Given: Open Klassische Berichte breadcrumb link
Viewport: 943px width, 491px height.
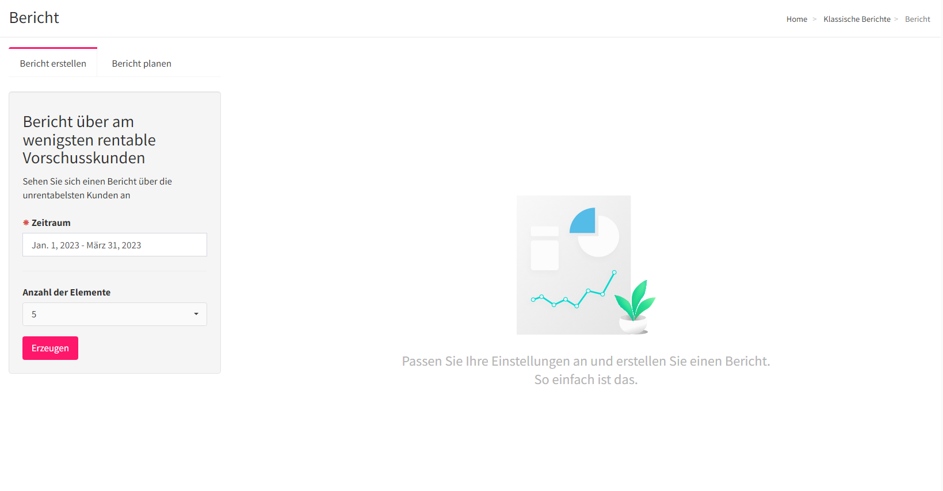Looking at the screenshot, I should (x=857, y=19).
